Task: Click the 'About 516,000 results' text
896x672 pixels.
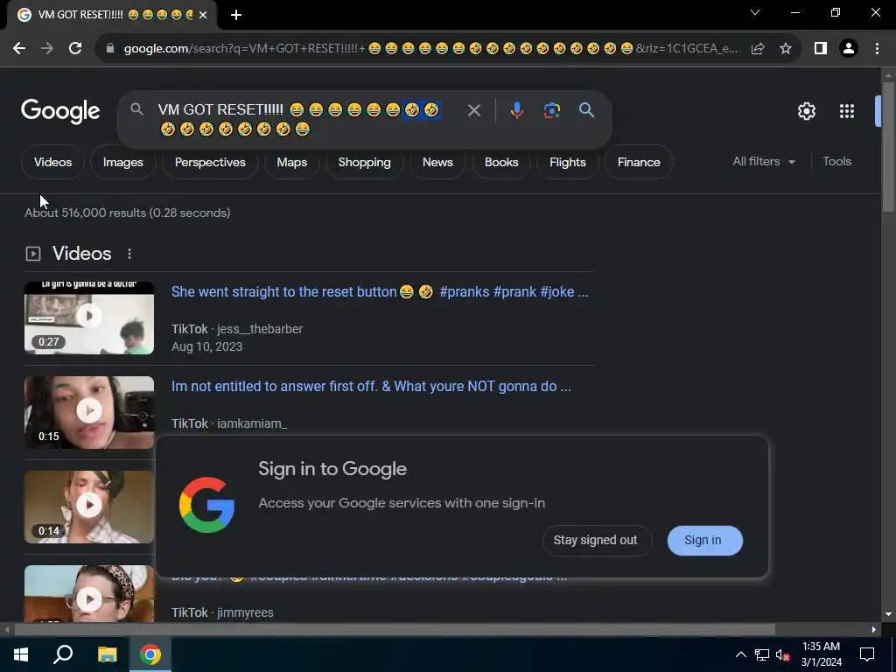Action: tap(127, 213)
